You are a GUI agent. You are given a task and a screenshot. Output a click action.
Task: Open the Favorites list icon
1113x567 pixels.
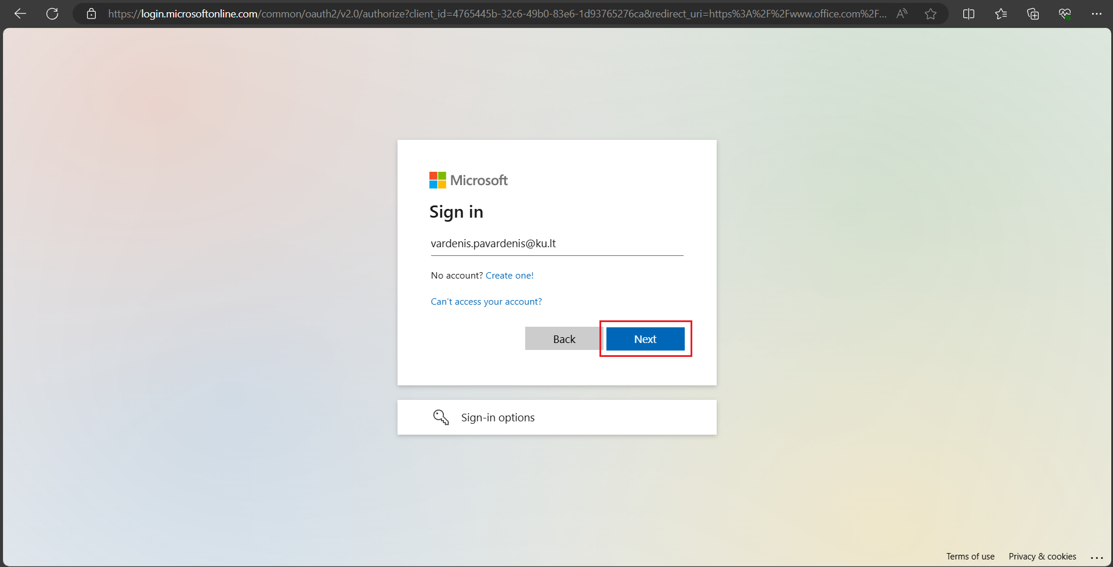(x=1000, y=13)
